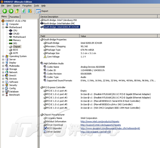This screenshot has height=148, width=160.
Task: Expand the Storage tree node
Action: (3, 69)
